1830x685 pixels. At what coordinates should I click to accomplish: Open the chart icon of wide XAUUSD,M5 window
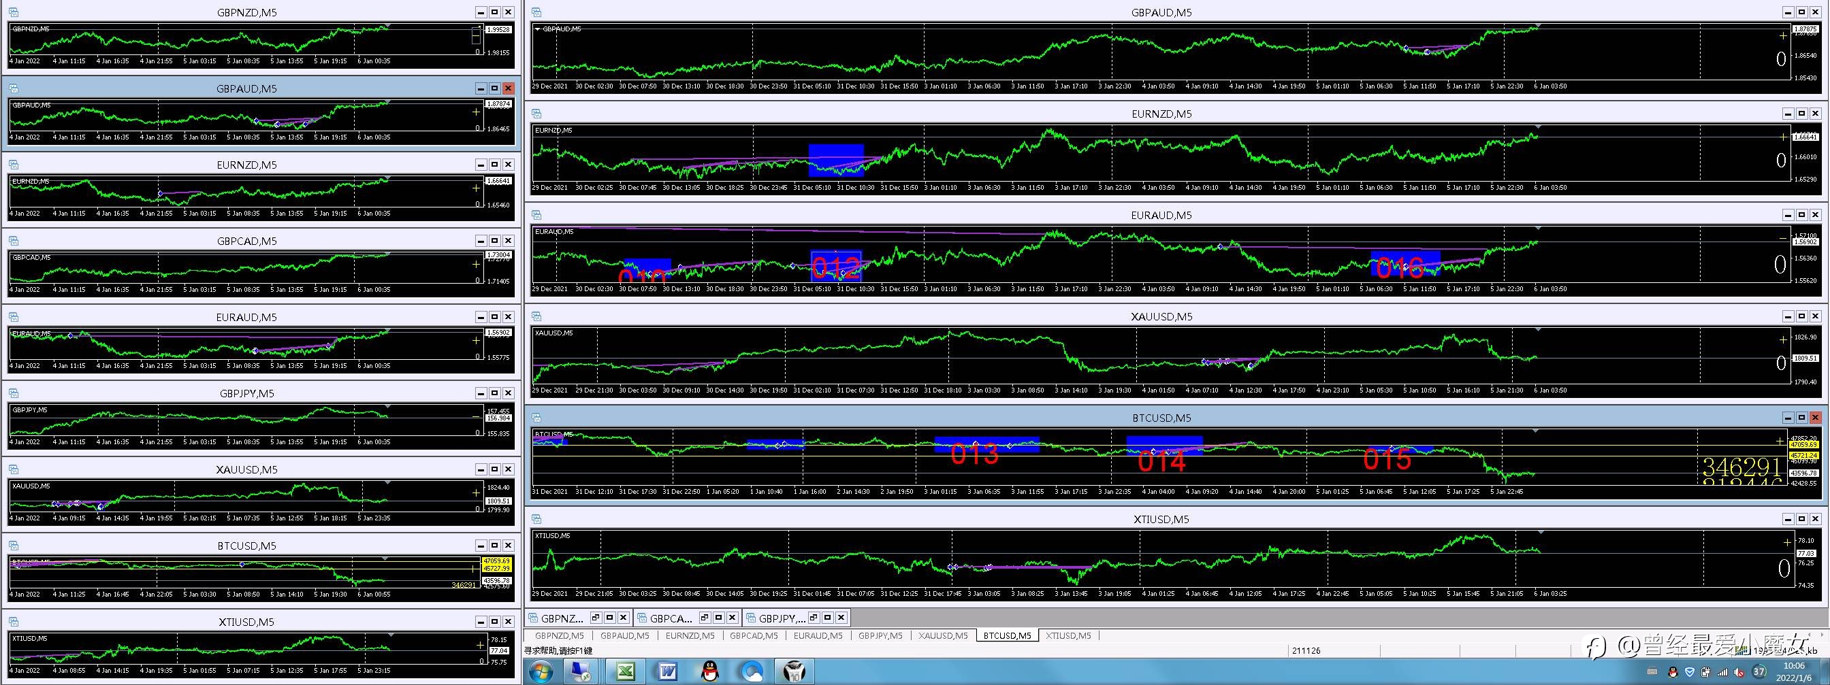click(537, 316)
